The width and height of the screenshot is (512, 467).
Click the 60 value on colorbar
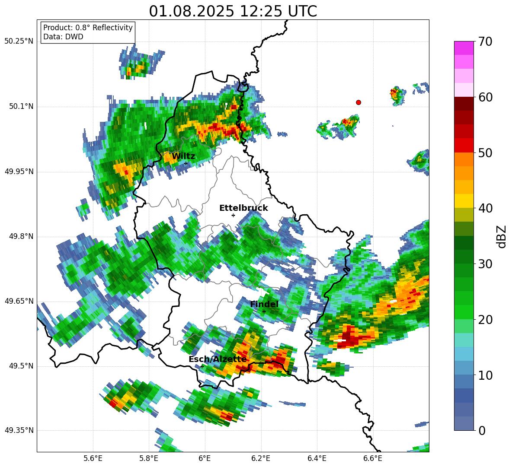485,97
